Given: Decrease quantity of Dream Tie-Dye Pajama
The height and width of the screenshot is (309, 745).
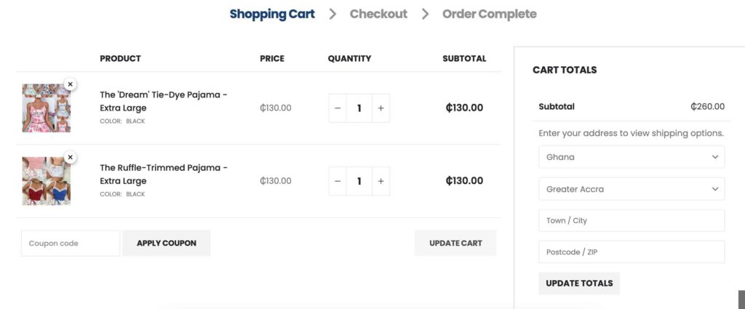Looking at the screenshot, I should [338, 108].
